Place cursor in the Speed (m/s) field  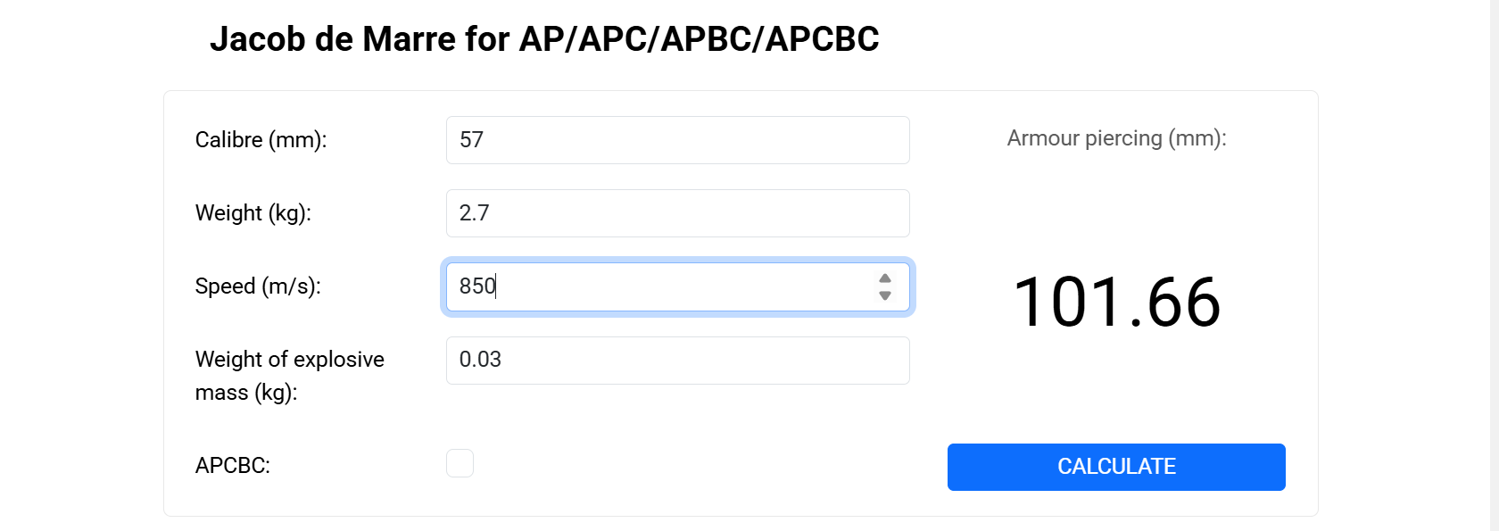660,286
